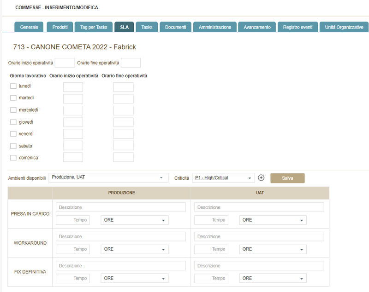Open the Ambienti disponibili dropdown

[x=108, y=177]
